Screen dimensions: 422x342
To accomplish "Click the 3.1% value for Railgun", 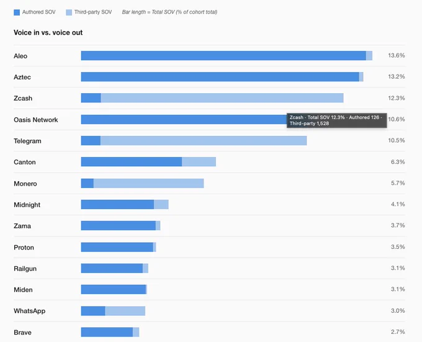I will click(398, 268).
